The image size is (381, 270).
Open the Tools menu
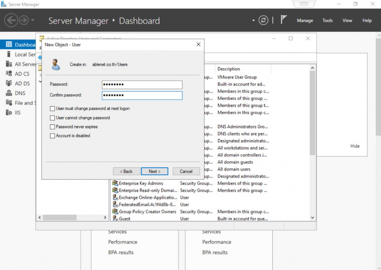(327, 20)
